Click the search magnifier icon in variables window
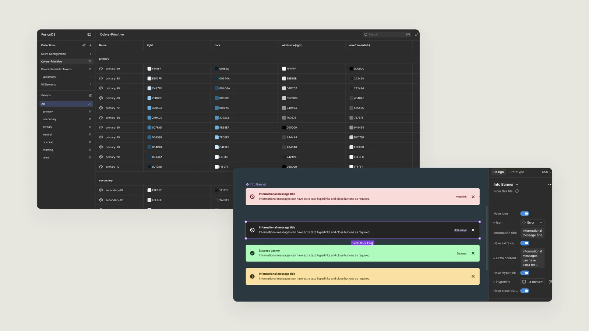The height and width of the screenshot is (331, 589). click(366, 35)
